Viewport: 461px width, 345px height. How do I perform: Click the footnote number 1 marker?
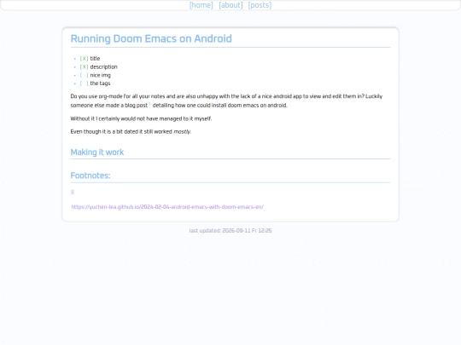click(73, 192)
